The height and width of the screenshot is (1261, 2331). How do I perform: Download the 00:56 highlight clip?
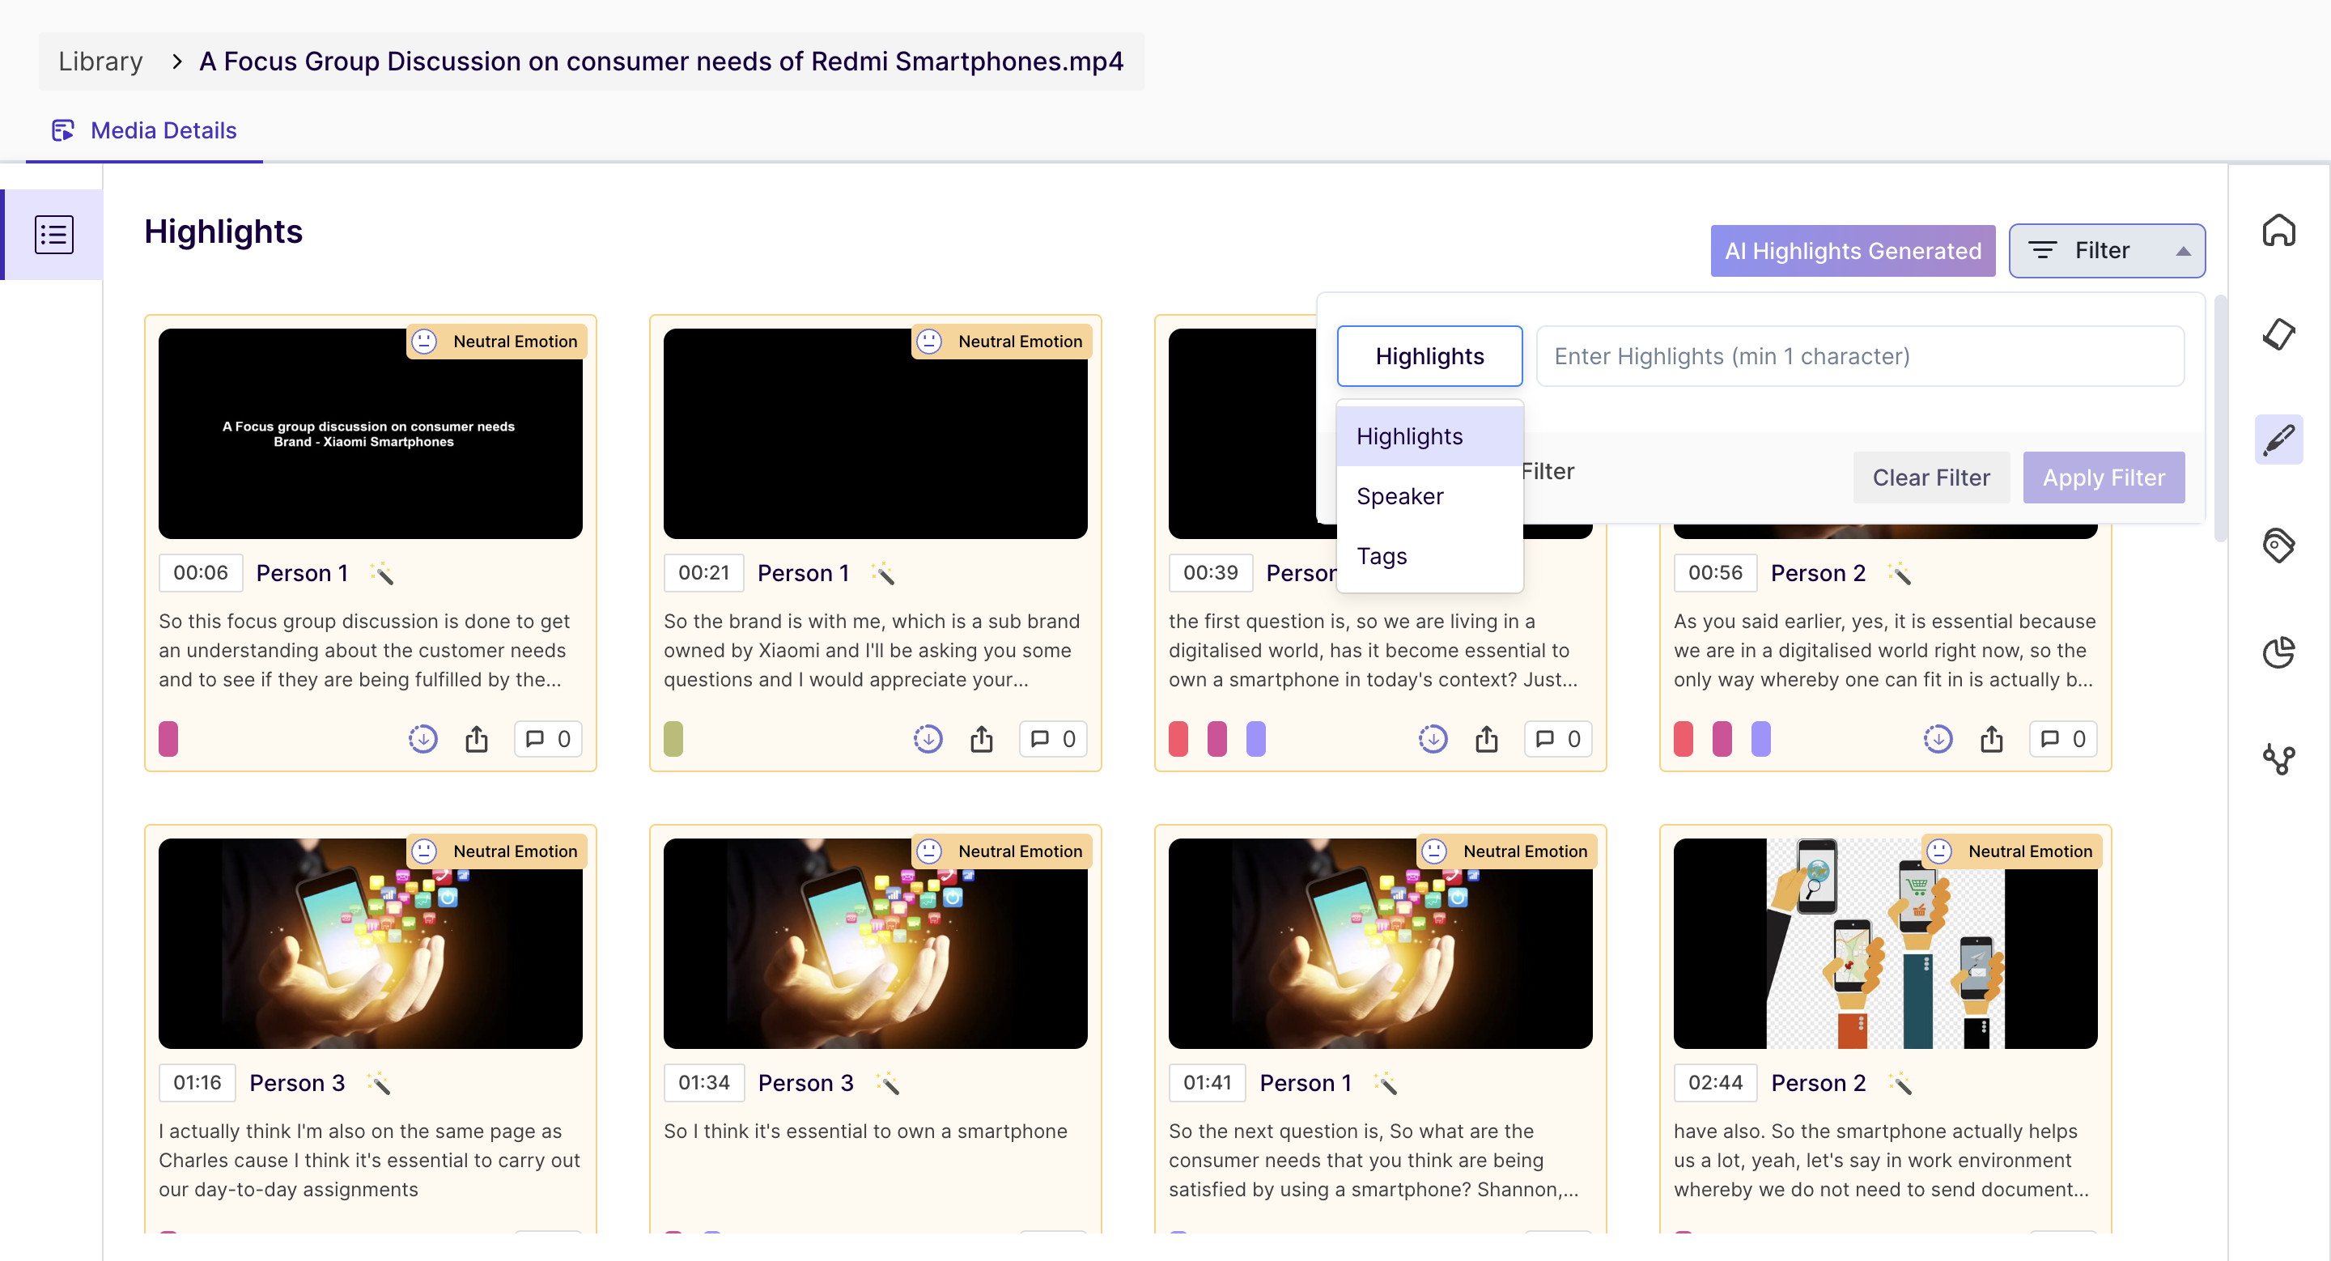(x=1938, y=739)
